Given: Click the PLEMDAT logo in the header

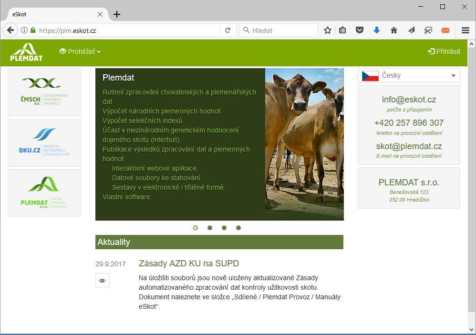Looking at the screenshot, I should (26, 52).
